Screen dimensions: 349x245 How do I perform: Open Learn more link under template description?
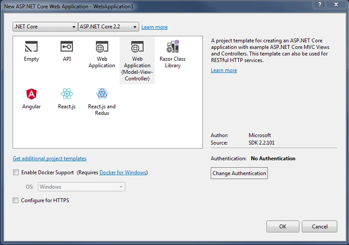(x=224, y=70)
